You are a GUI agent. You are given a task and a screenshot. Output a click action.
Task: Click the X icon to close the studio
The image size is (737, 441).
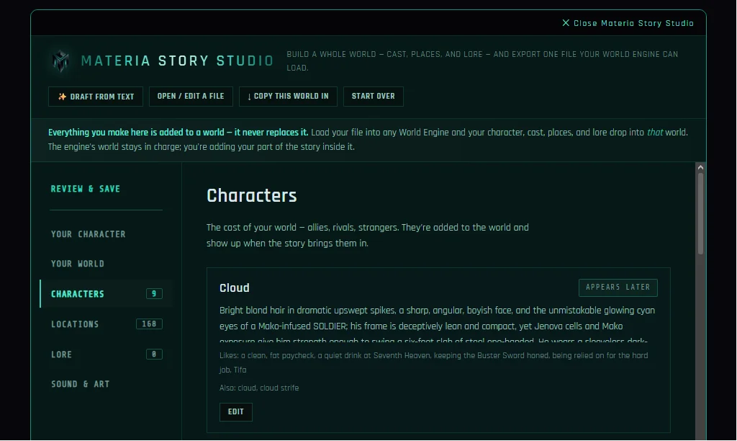tap(566, 23)
